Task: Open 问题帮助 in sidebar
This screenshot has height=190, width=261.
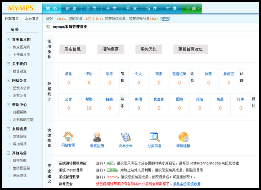Action: 20,112
